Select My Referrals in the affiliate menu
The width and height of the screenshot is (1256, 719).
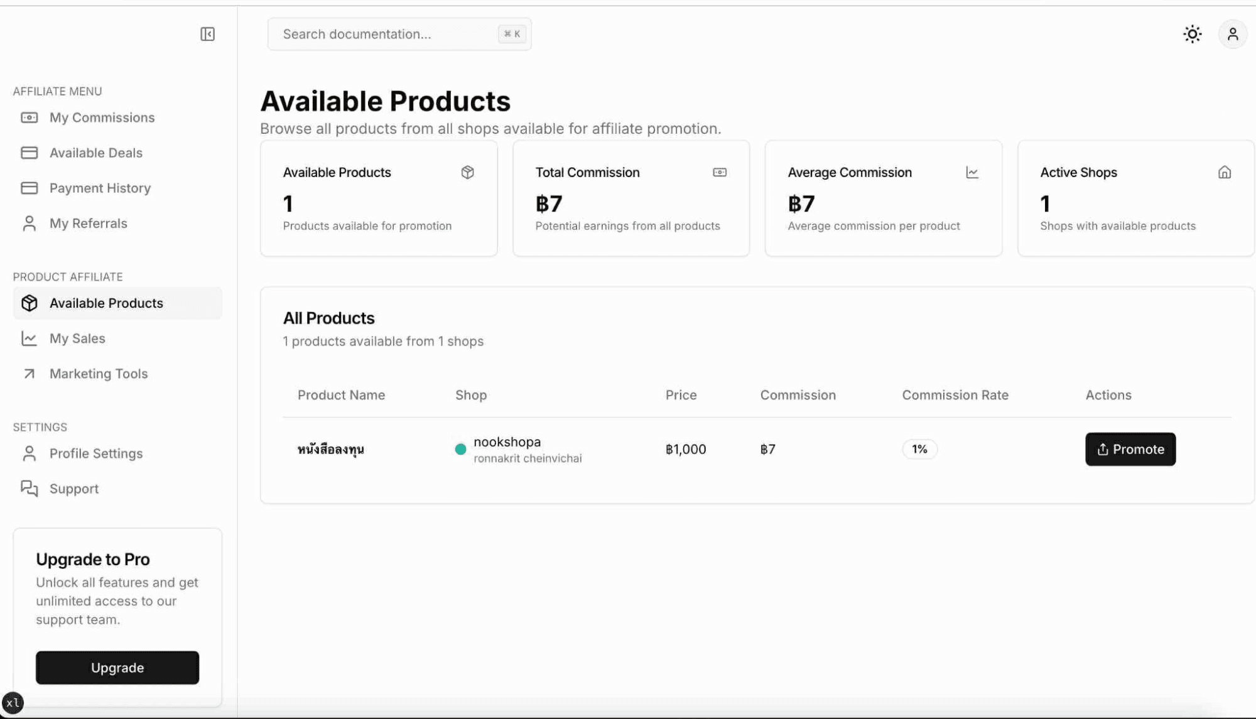[x=88, y=224]
